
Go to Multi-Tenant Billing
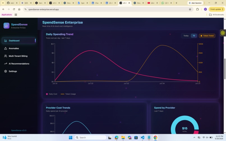tap(19, 56)
